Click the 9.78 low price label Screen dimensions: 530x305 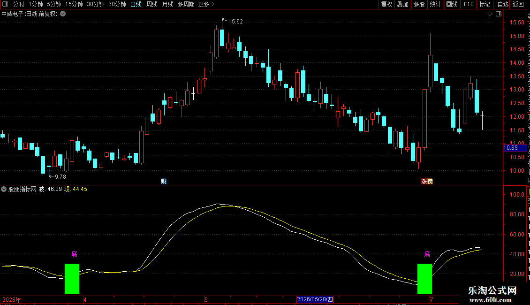[x=61, y=177]
